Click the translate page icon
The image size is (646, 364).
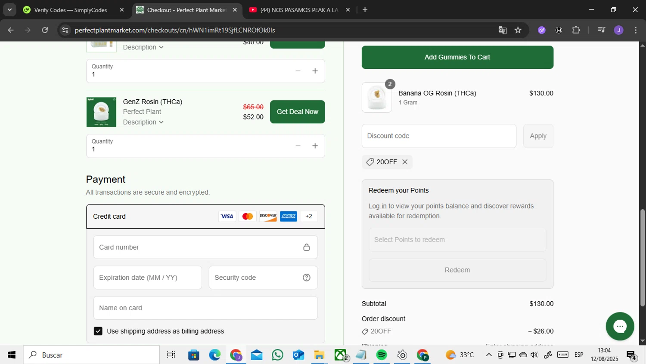[x=502, y=30]
